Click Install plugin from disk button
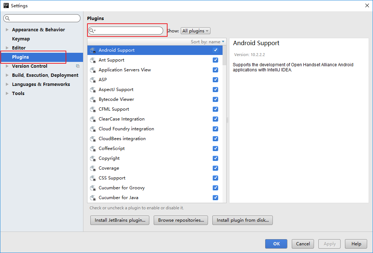373x253 pixels. coord(242,220)
